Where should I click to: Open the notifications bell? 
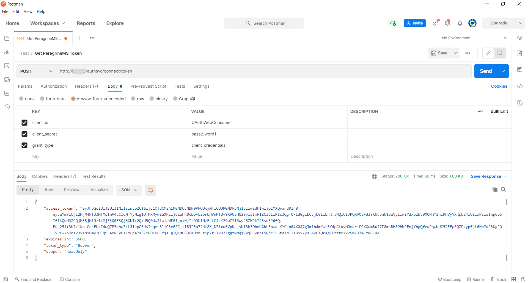pos(460,23)
